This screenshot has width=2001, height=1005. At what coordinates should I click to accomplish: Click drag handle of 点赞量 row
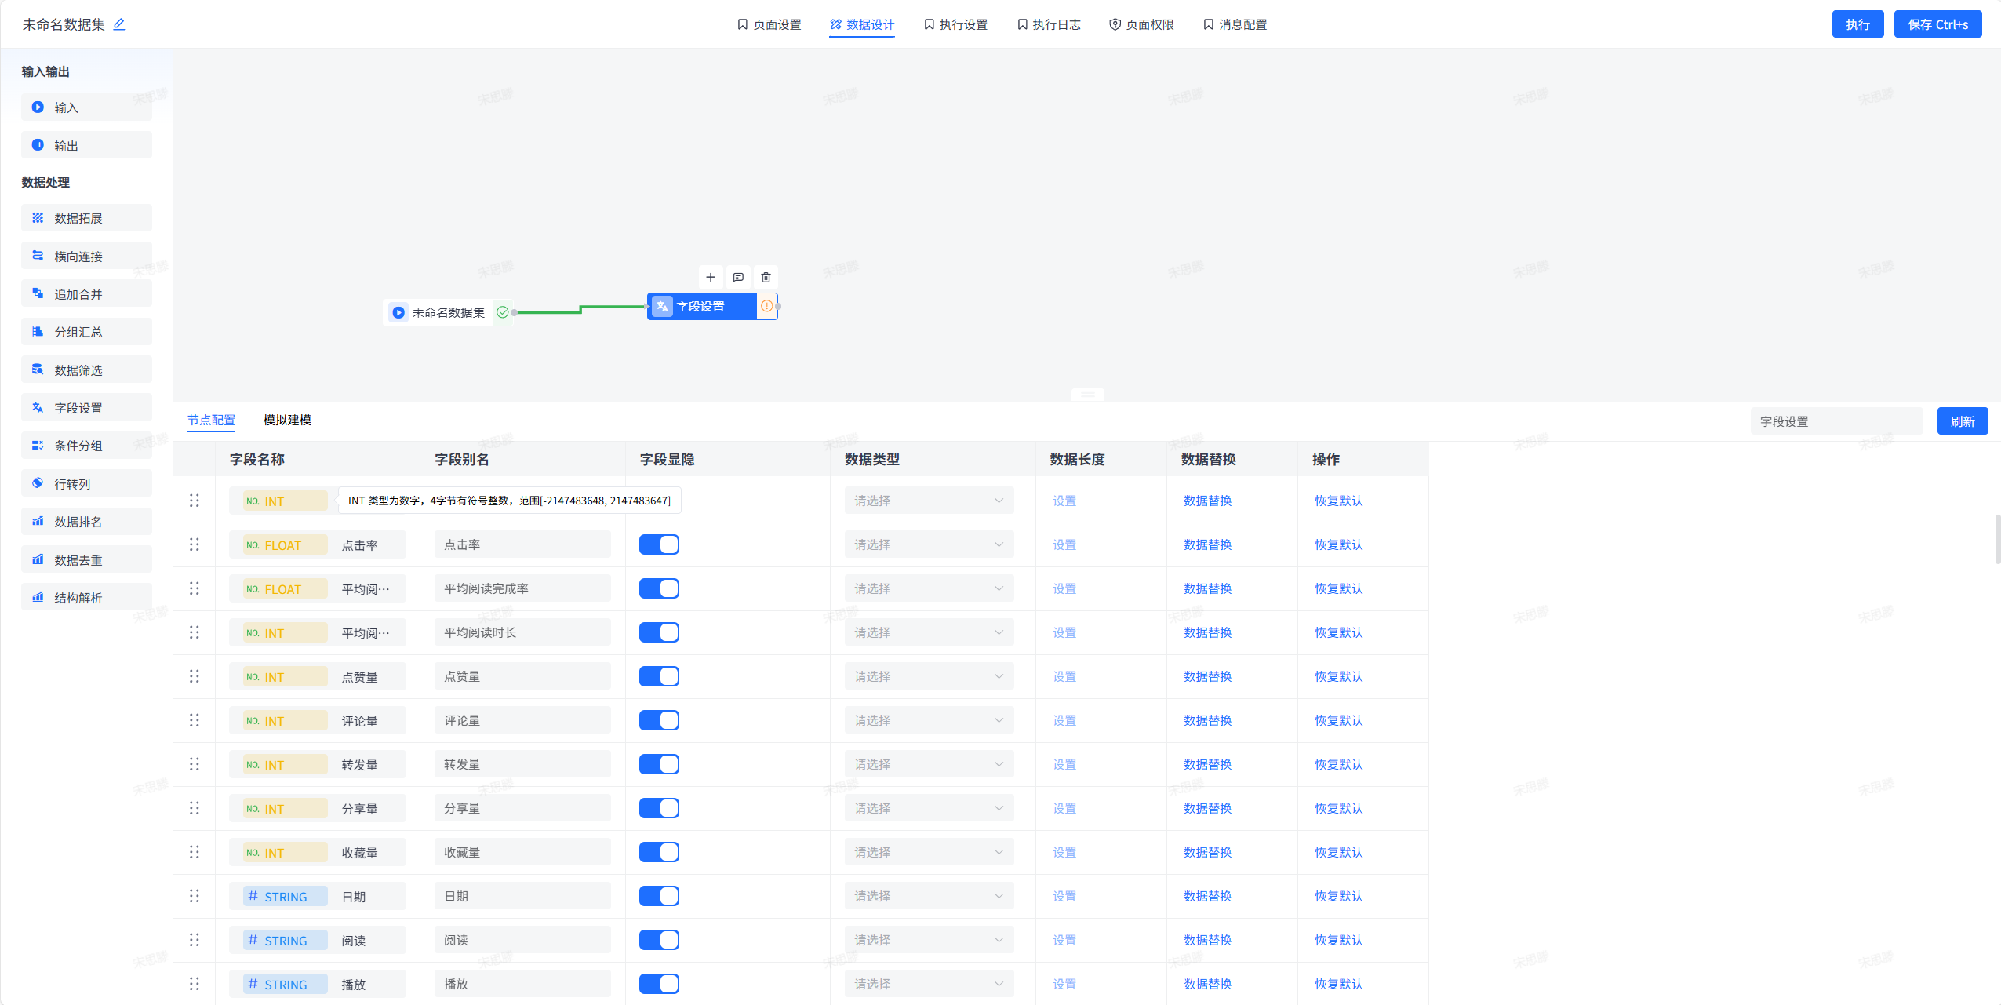(195, 676)
